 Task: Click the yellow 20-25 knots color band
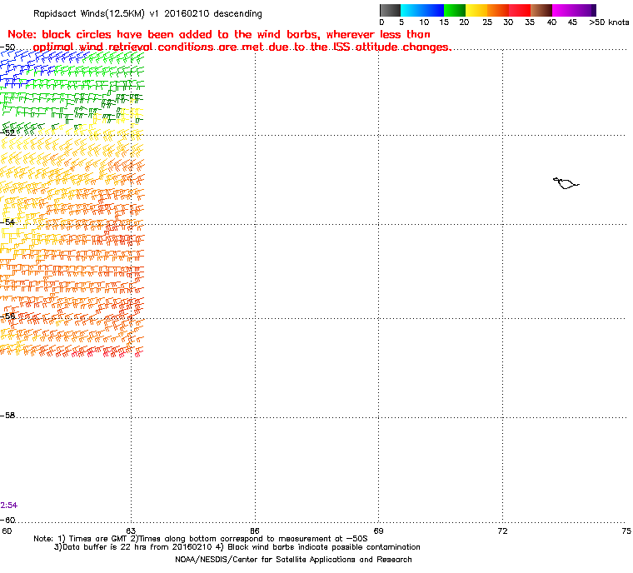(476, 10)
